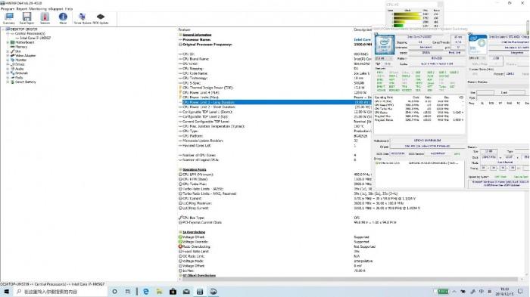Select the CPU Stepping row
Image resolution: width=530 pixels, height=297 pixels.
(x=275, y=69)
